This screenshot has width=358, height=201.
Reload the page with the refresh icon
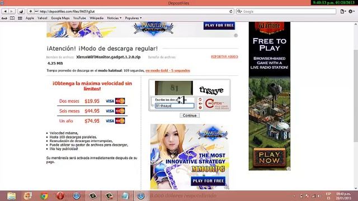[231, 11]
